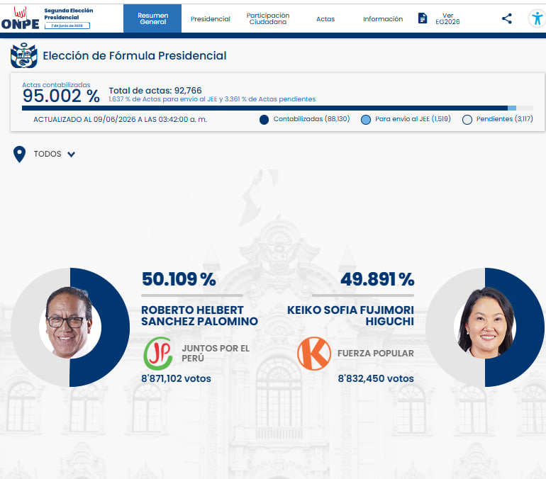Click the share icon
The height and width of the screenshot is (479, 546).
coord(507,18)
